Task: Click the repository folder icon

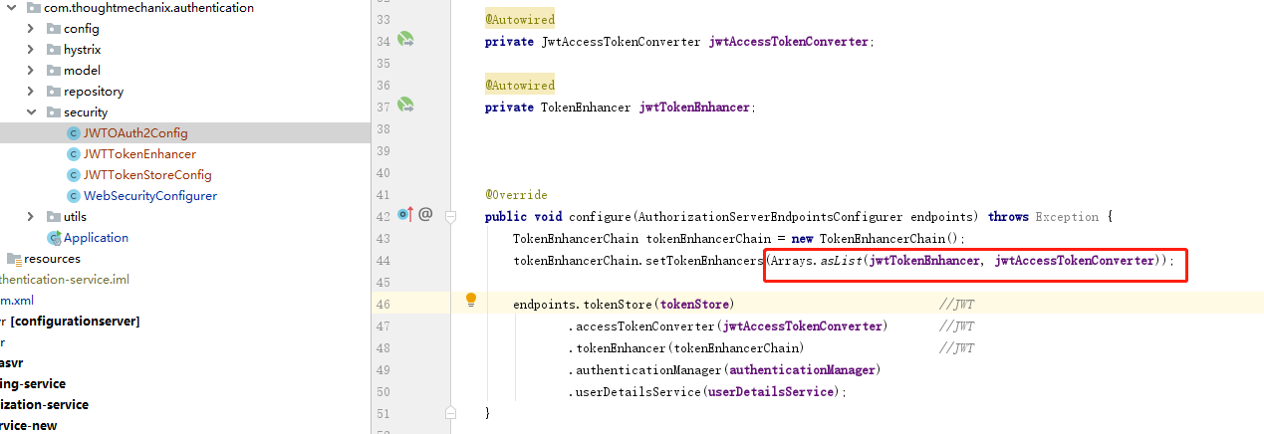Action: click(x=54, y=92)
